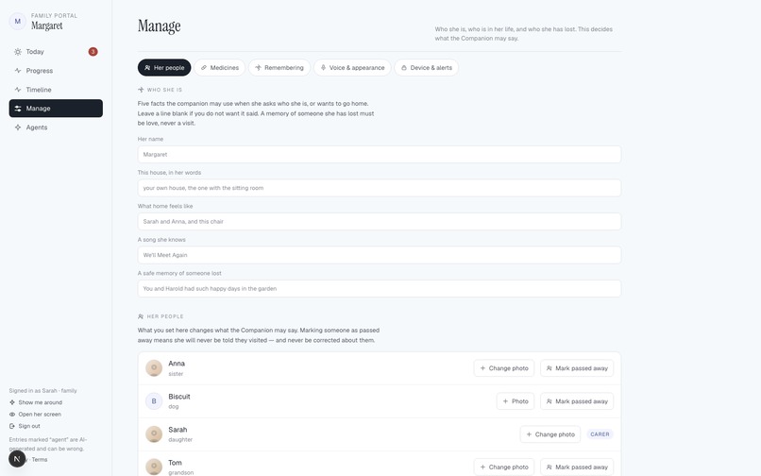This screenshot has height=476, width=761.
Task: Click Anna's photo thumbnail
Action: pyautogui.click(x=154, y=368)
